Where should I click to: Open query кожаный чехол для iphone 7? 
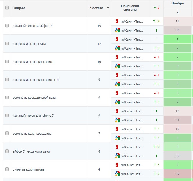(33, 116)
